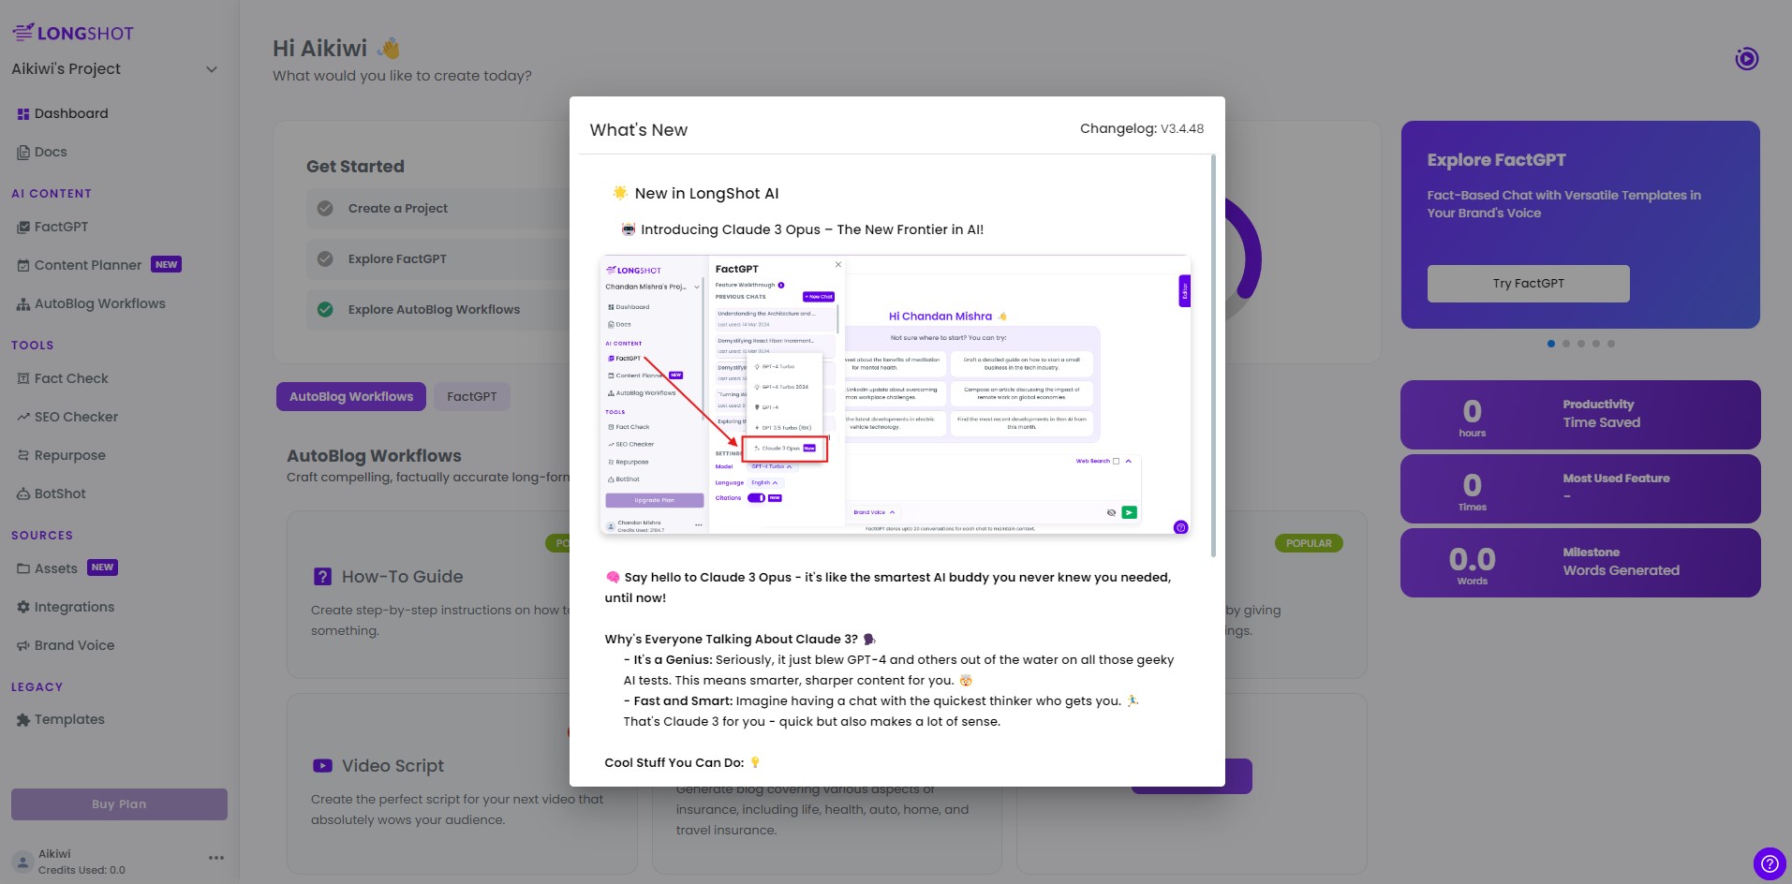Open the Integrations gear icon
The width and height of the screenshot is (1792, 884).
(x=23, y=608)
